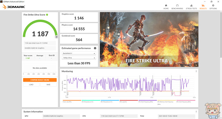This screenshot has height=119, width=222.
Task: Click the green validation checkmark icon
Action: (x=47, y=15)
